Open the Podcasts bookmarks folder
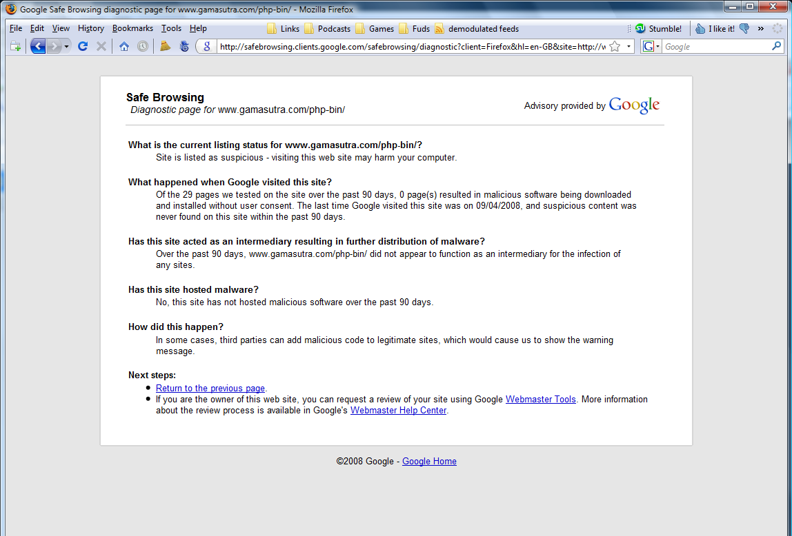792x536 pixels. point(327,29)
